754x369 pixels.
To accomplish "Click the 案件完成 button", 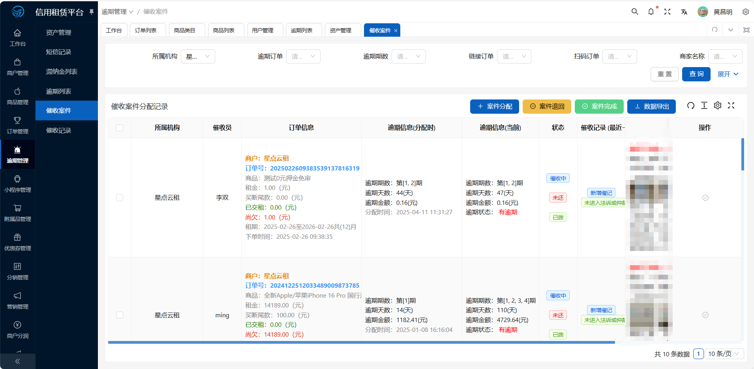I will coord(599,107).
